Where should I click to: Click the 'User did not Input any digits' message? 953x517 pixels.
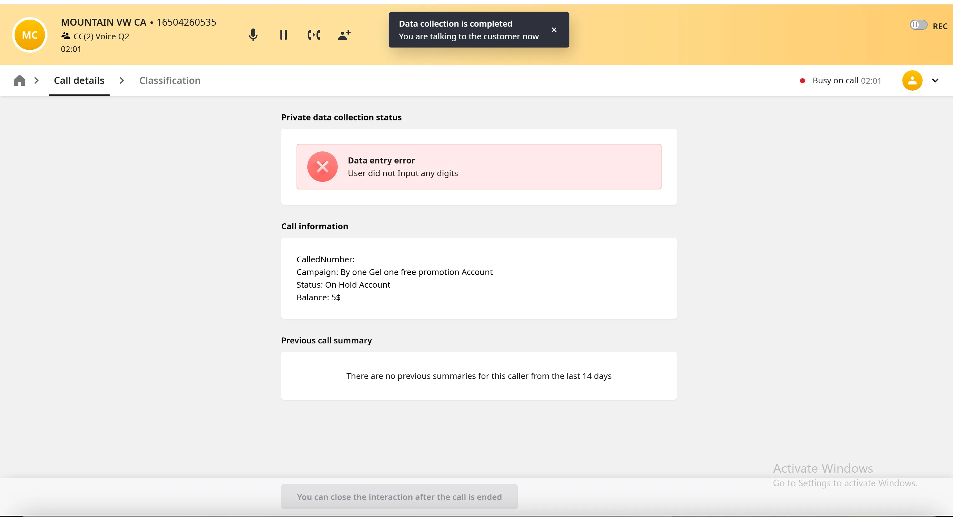pyautogui.click(x=402, y=173)
